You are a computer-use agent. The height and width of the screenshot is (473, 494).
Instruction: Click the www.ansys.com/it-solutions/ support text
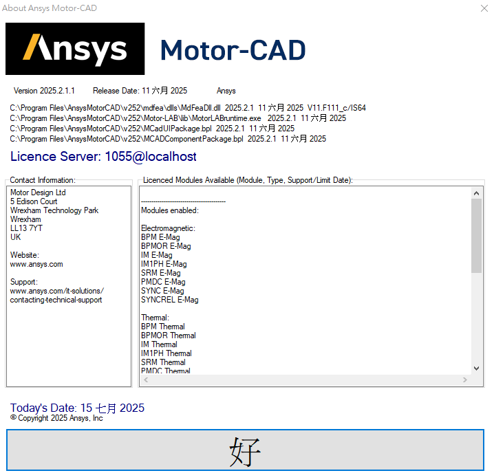tap(57, 291)
